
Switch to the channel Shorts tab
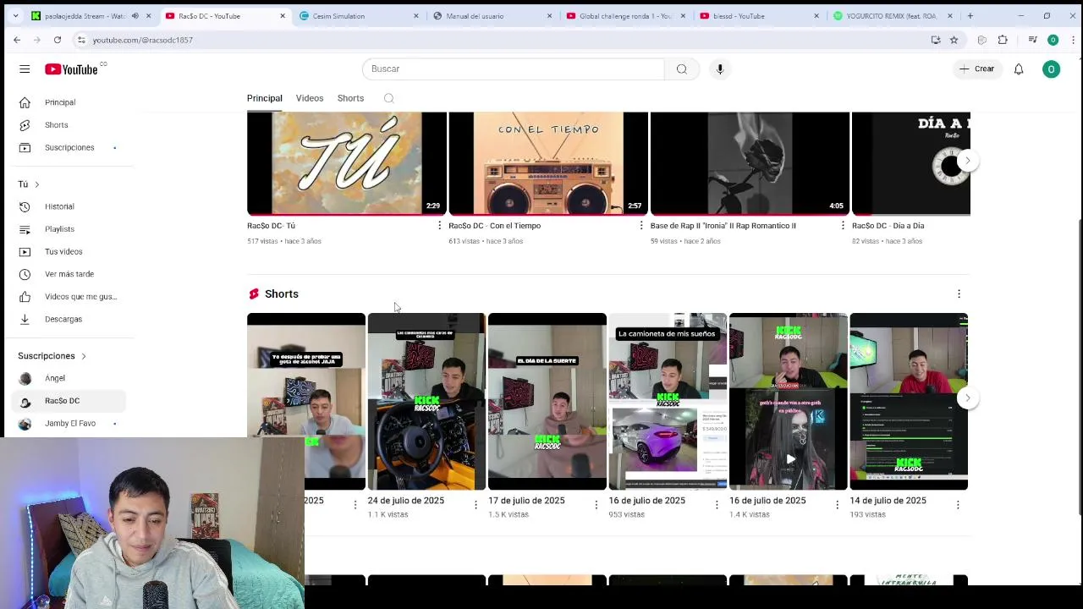[350, 98]
